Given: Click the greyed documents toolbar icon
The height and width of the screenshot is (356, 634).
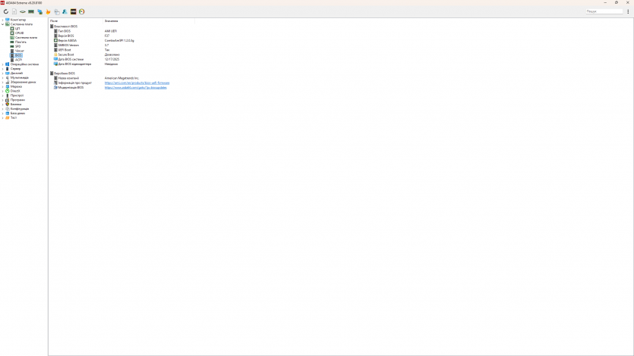Looking at the screenshot, I should click(57, 11).
